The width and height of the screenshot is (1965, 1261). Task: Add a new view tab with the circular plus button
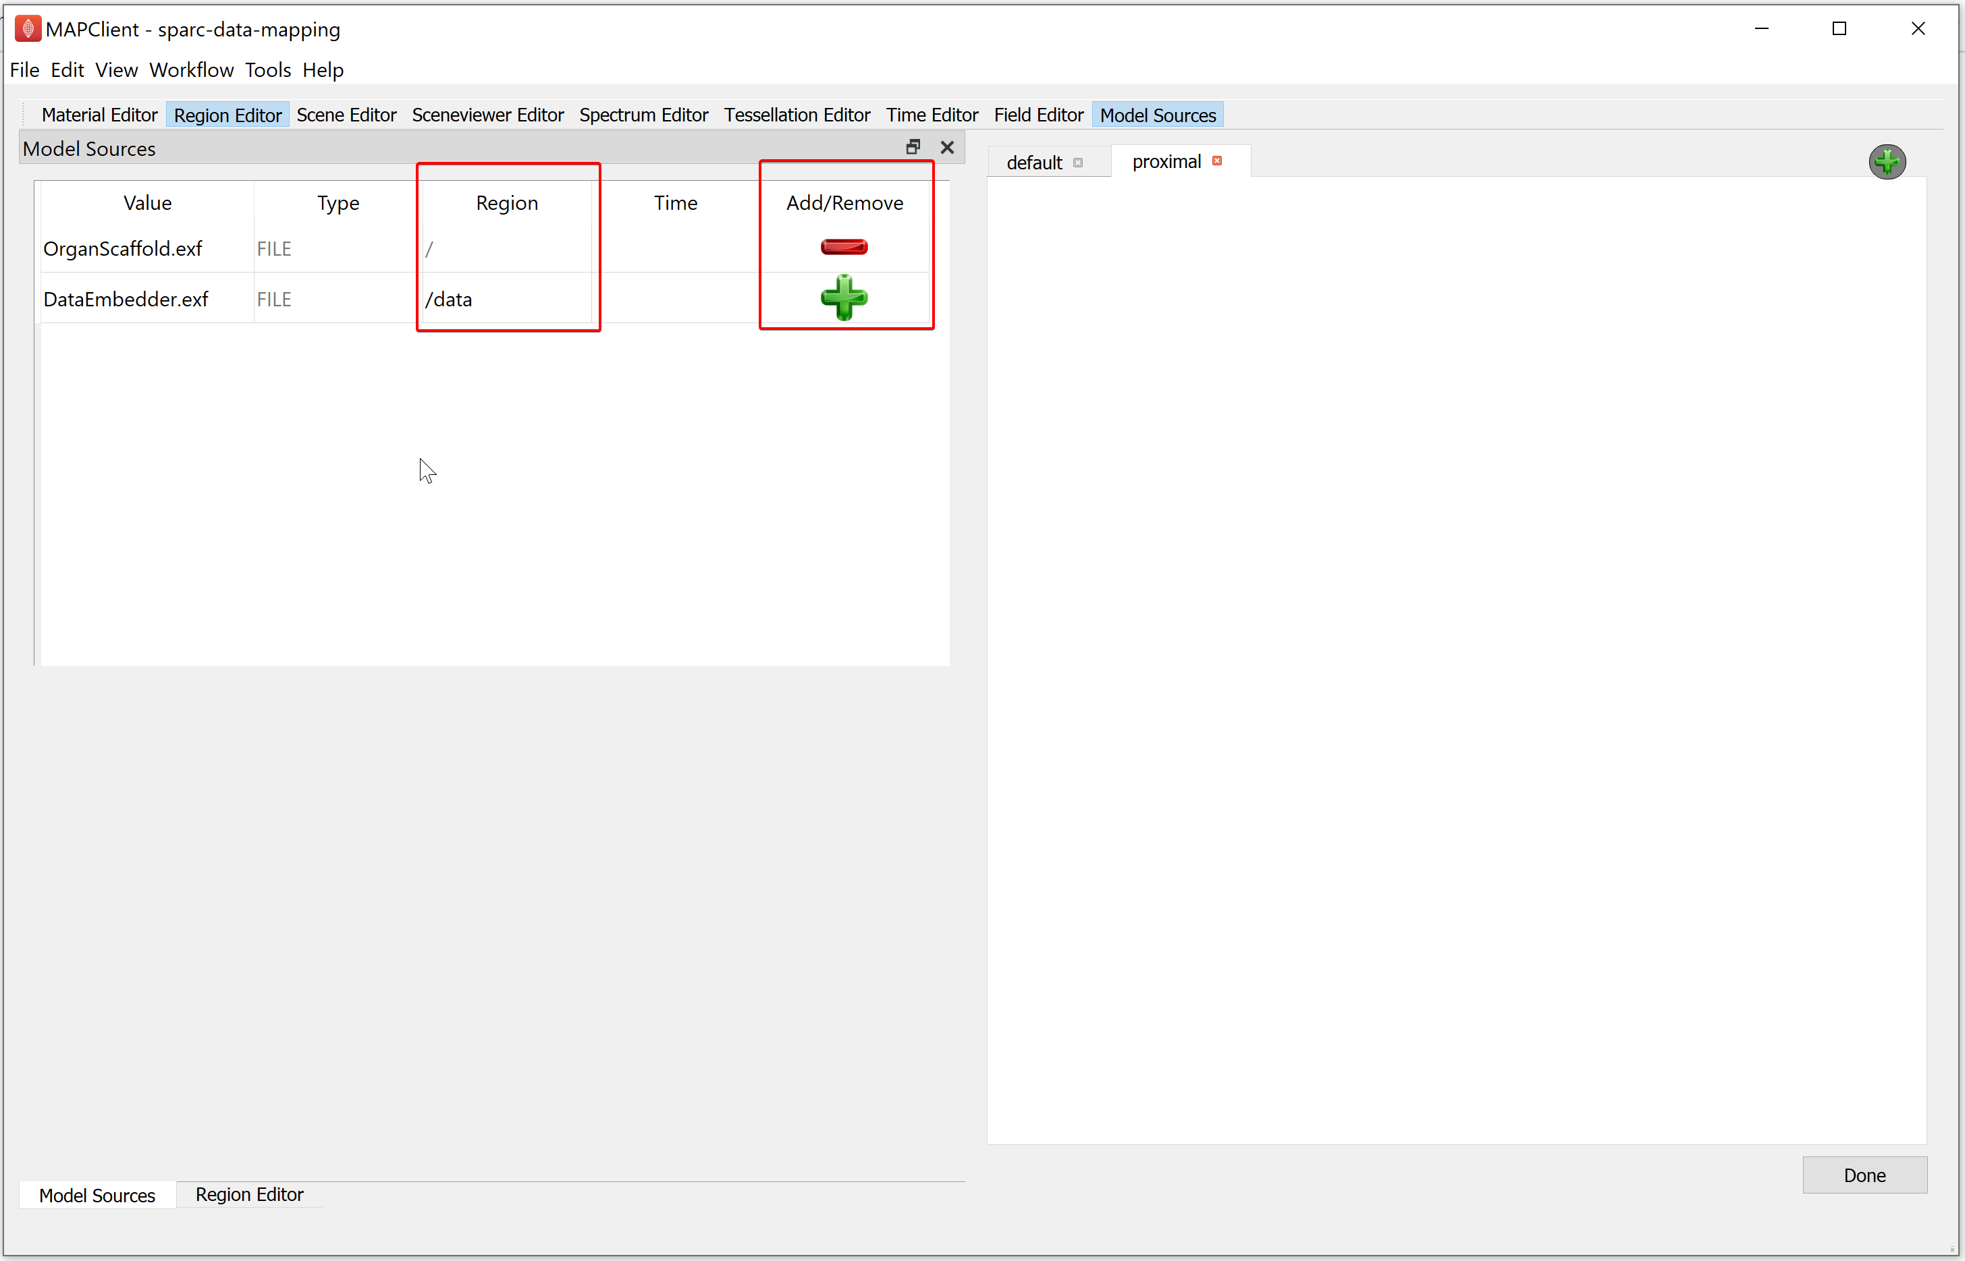point(1887,161)
